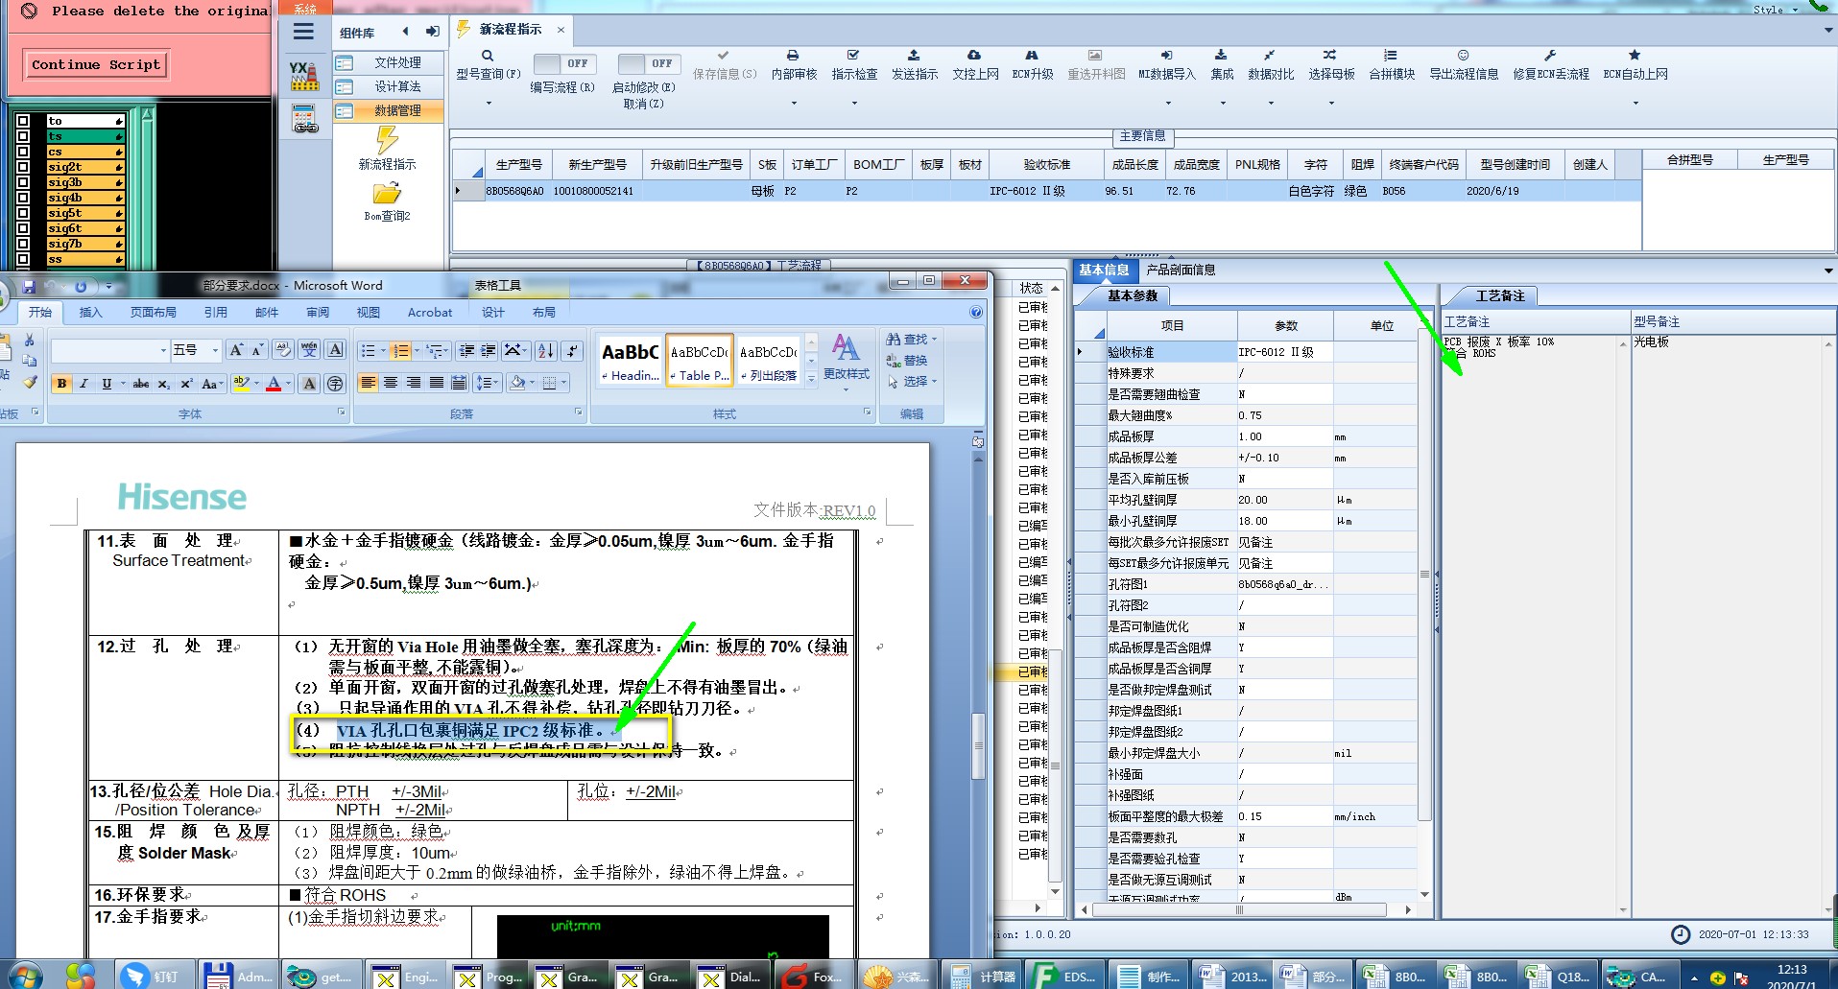Viewport: 1838px width, 989px height.
Task: Click the 保存信息 checkmark icon
Action: pyautogui.click(x=724, y=56)
